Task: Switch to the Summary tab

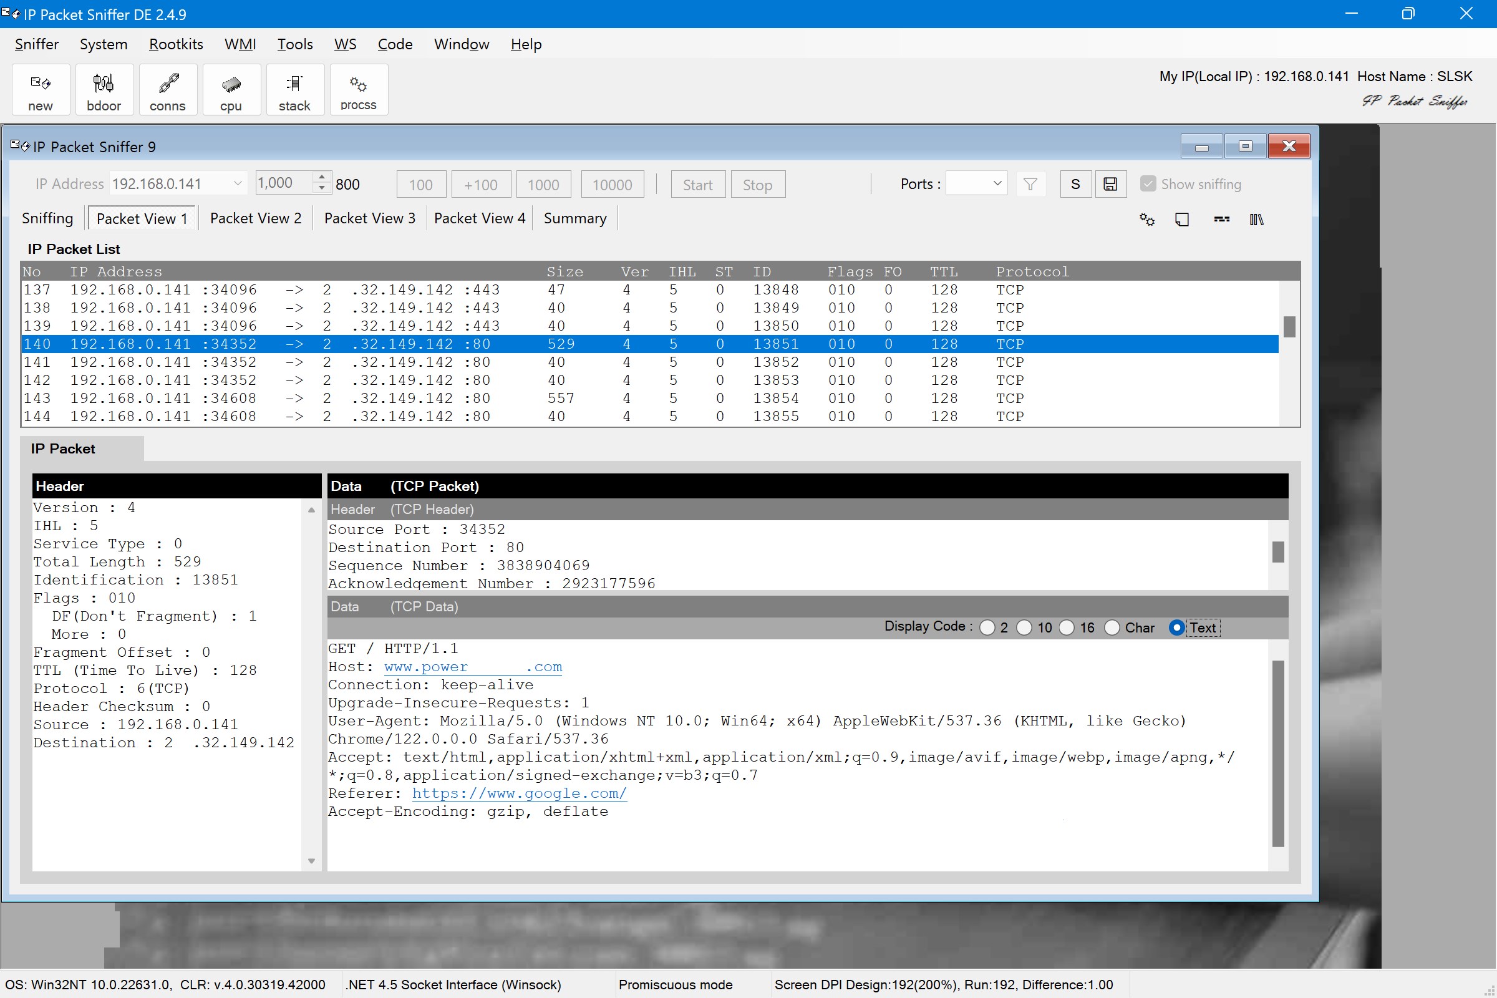Action: coord(574,218)
